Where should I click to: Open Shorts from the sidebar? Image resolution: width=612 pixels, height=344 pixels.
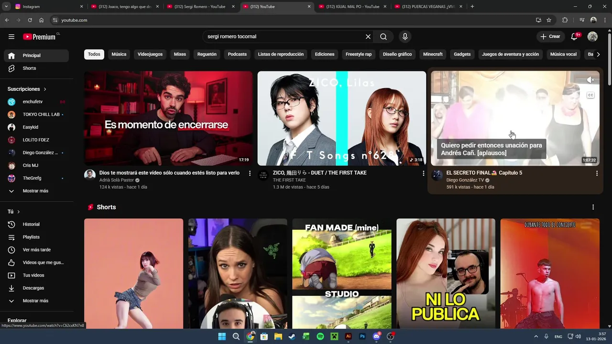[36, 68]
